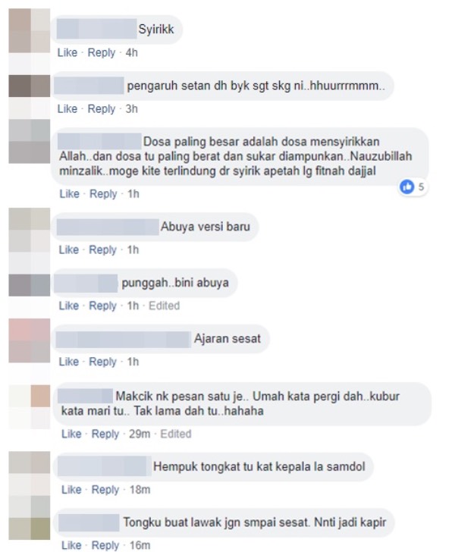Like the 'pengaruh setan' comment

pos(67,108)
